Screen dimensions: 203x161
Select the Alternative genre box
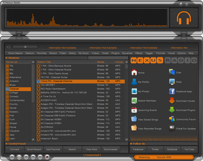click(7, 77)
